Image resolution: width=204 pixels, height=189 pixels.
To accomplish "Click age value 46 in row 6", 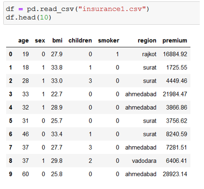I will pos(26,134).
